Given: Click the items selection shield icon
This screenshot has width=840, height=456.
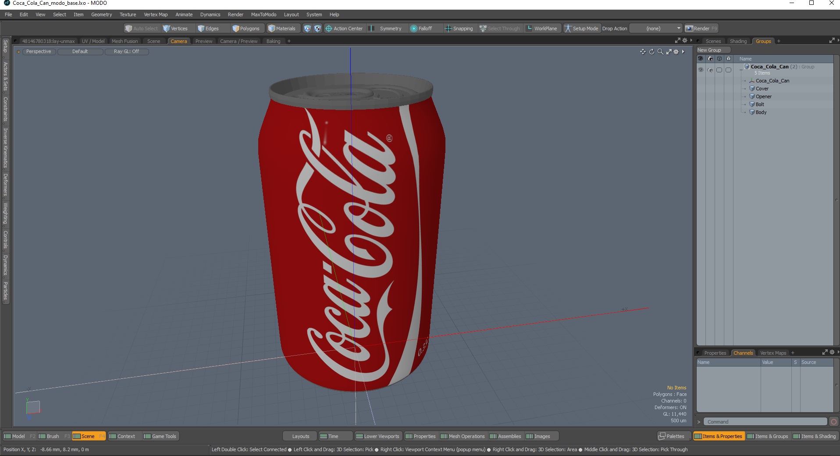Looking at the screenshot, I should [307, 28].
